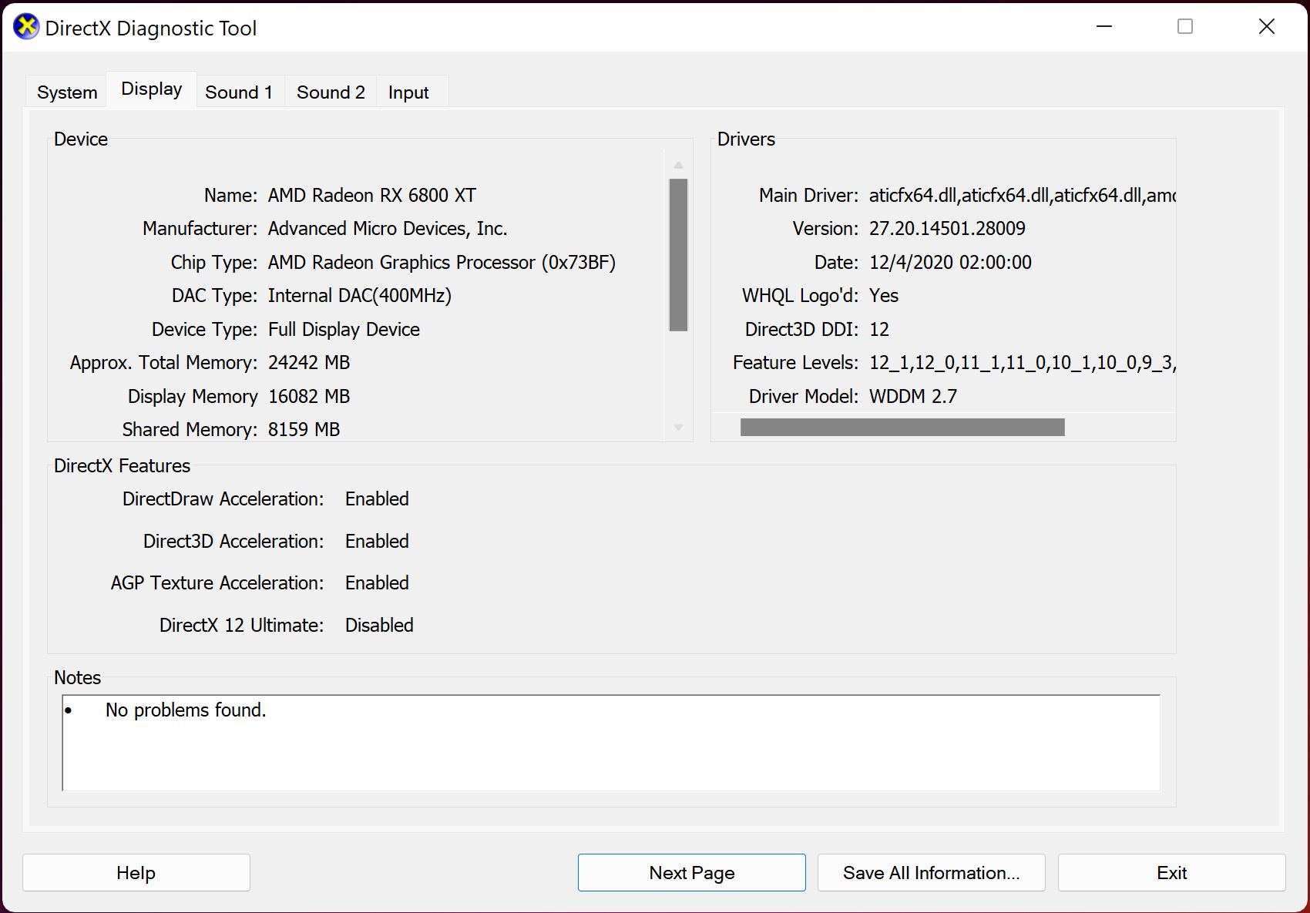1310x913 pixels.
Task: Click 'No problems found.' in Notes box
Action: 186,710
